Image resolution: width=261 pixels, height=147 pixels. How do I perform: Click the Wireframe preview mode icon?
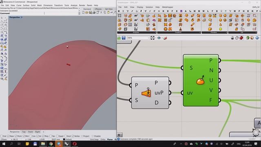coord(237,38)
